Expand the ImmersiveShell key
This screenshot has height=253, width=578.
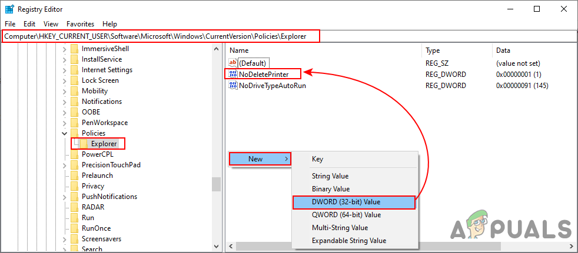pos(65,49)
